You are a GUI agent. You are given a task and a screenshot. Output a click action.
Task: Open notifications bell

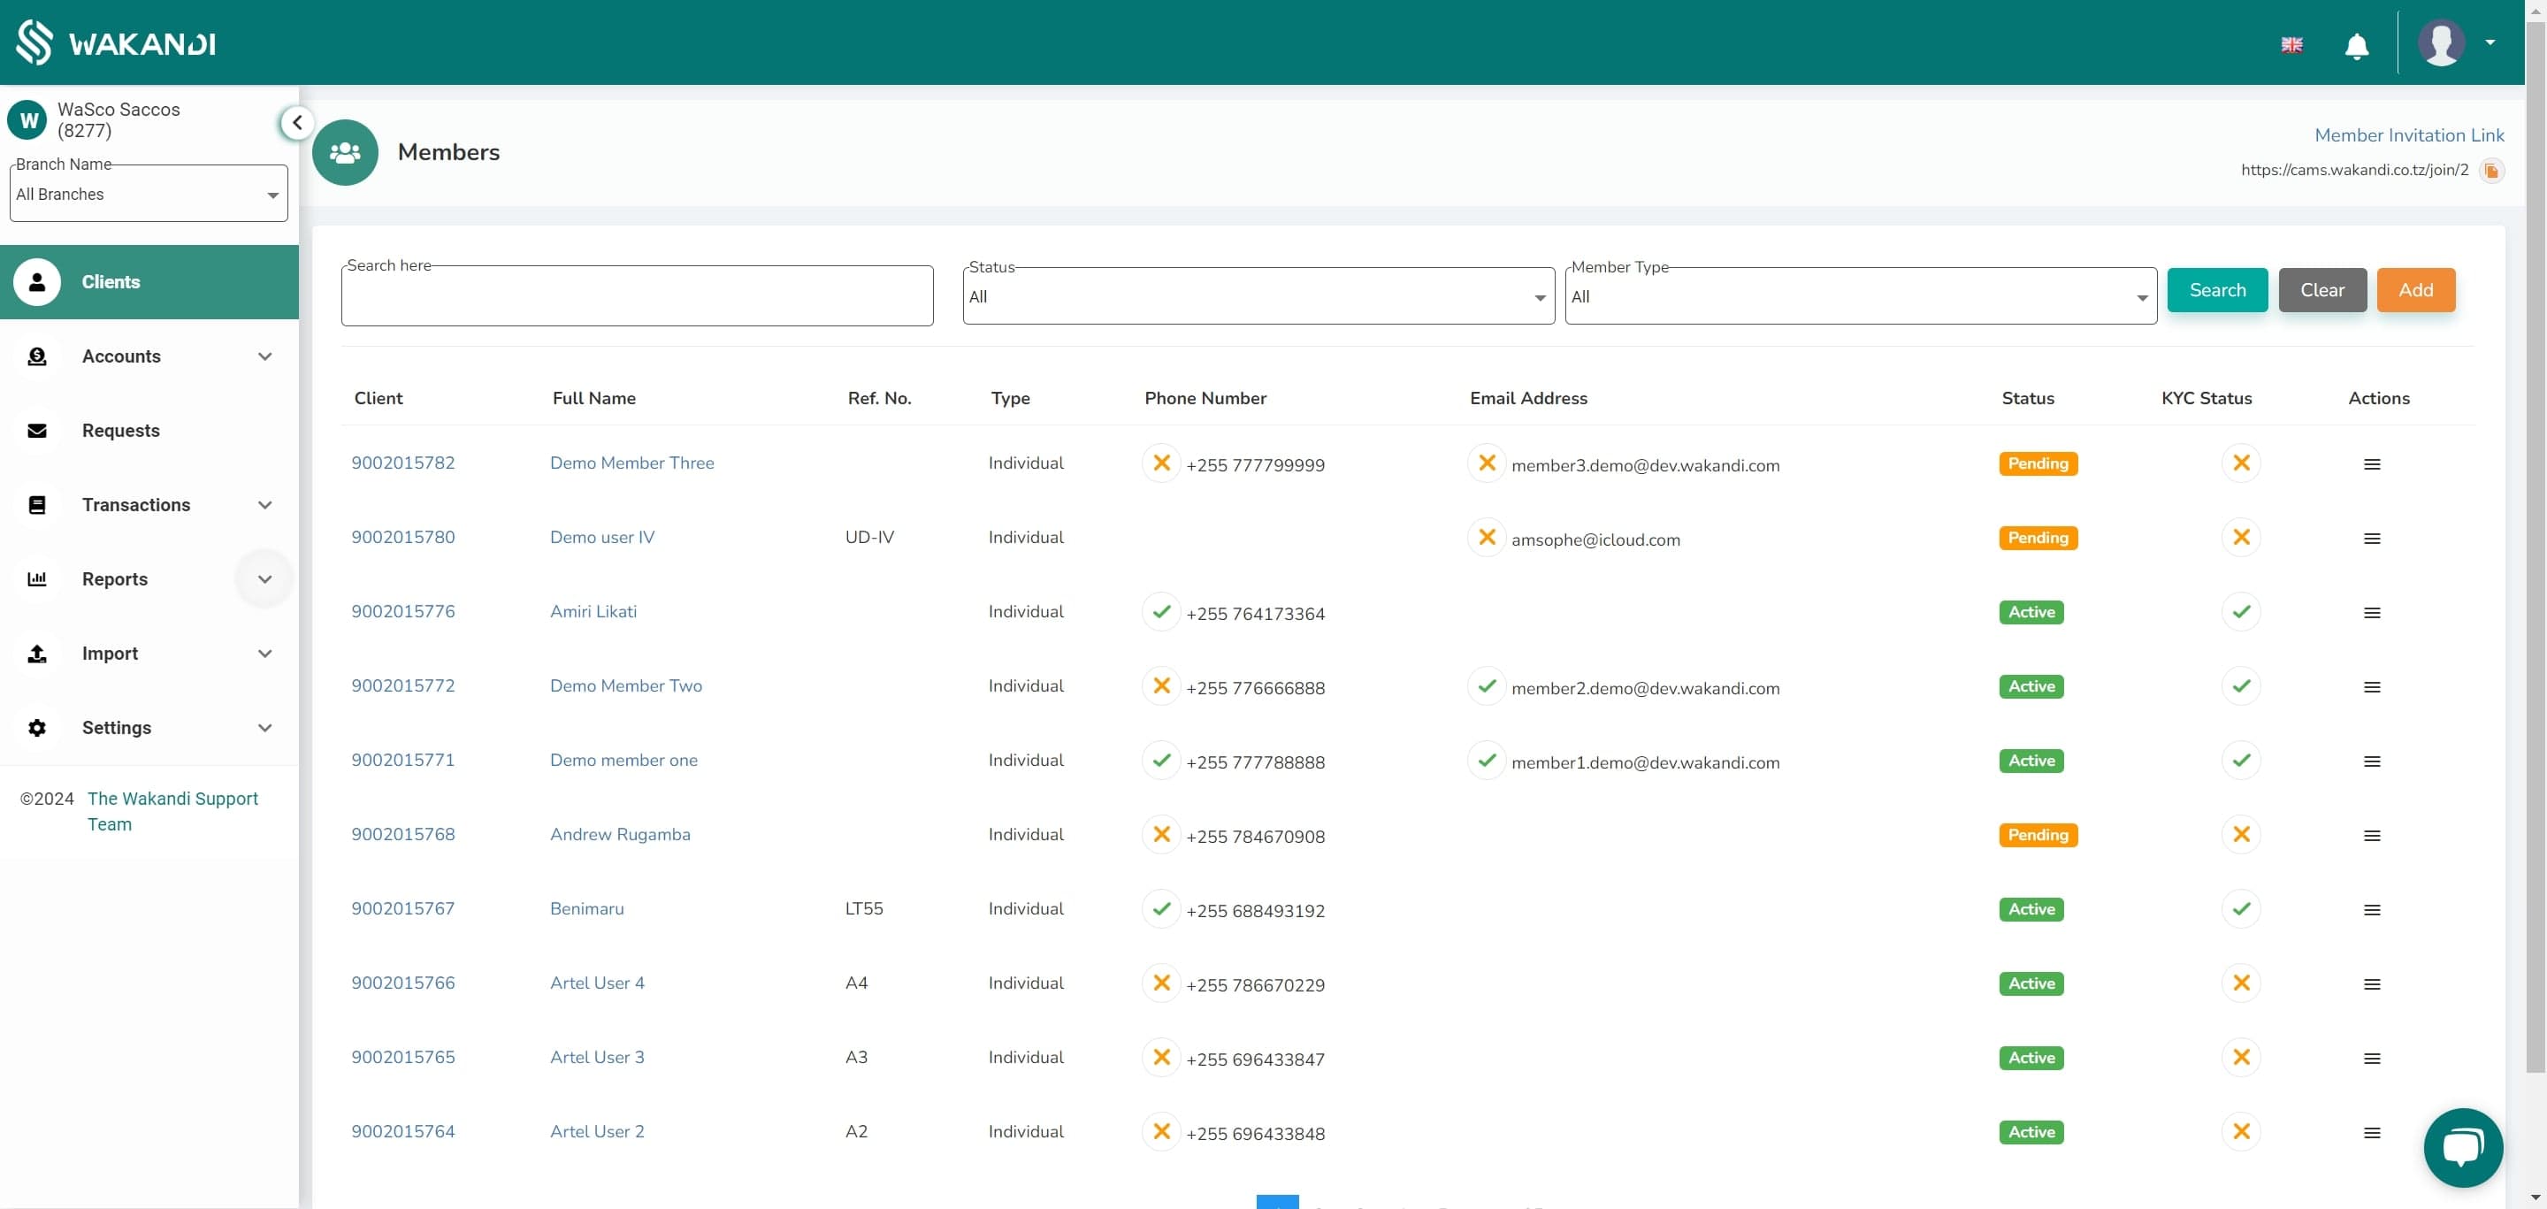click(x=2356, y=45)
